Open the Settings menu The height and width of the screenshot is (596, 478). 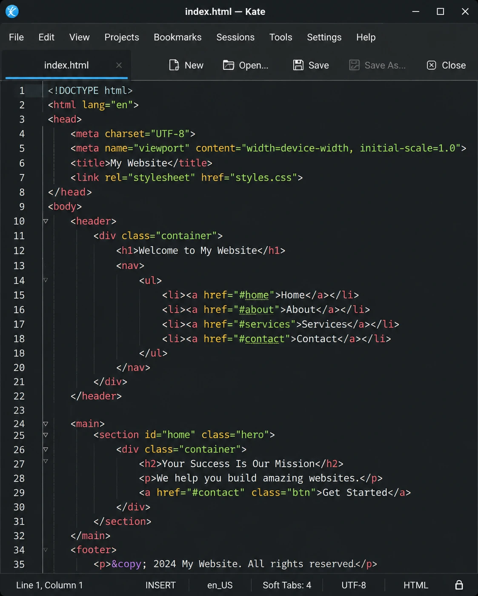click(324, 37)
